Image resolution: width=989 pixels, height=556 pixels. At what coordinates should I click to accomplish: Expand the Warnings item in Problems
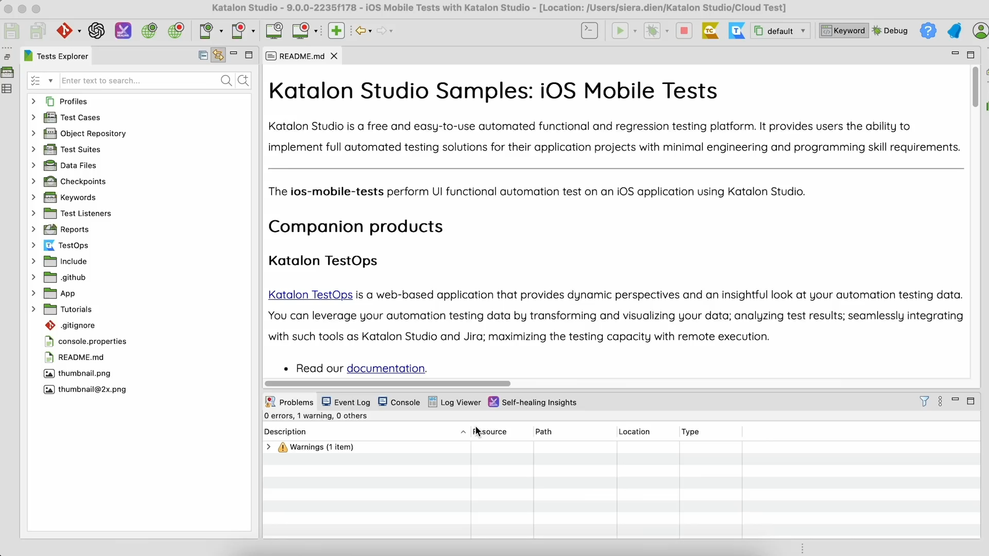pyautogui.click(x=268, y=447)
